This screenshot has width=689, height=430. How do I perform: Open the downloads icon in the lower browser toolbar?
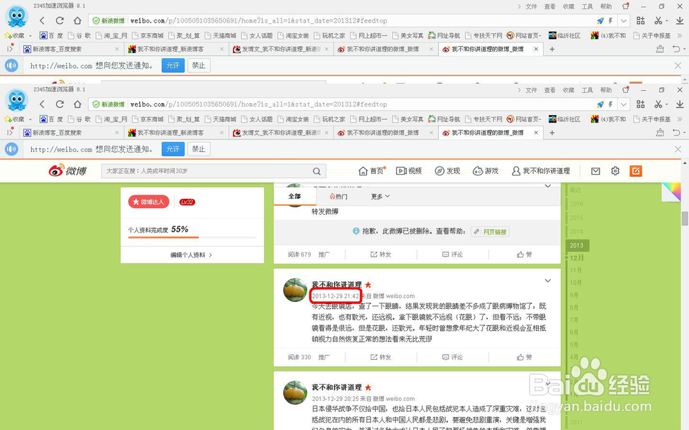(680, 104)
